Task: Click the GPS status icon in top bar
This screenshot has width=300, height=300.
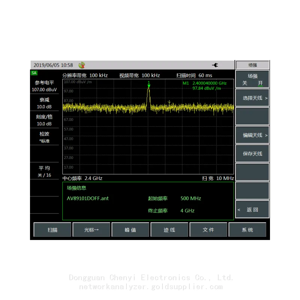Action: coord(82,65)
